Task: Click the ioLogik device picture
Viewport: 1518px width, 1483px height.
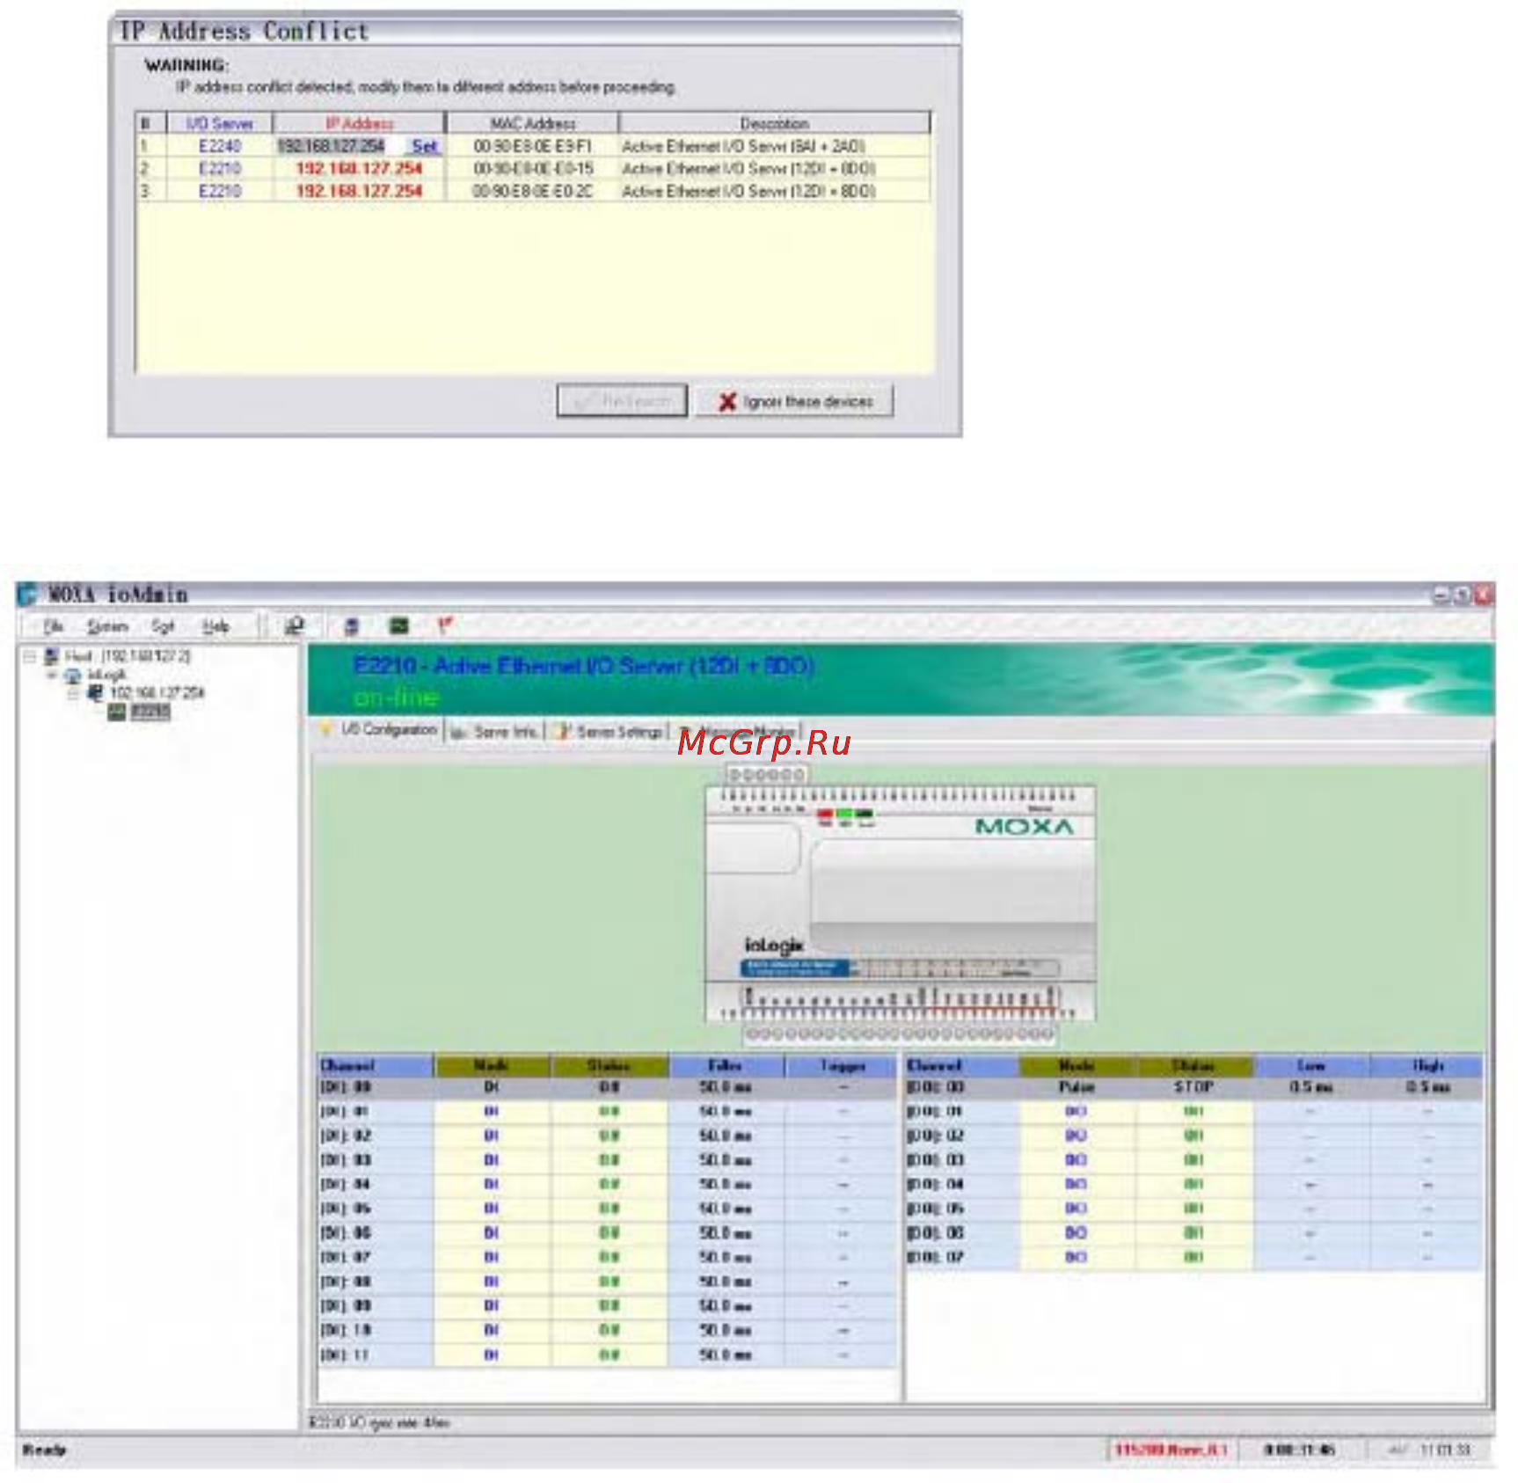Action: (x=901, y=904)
